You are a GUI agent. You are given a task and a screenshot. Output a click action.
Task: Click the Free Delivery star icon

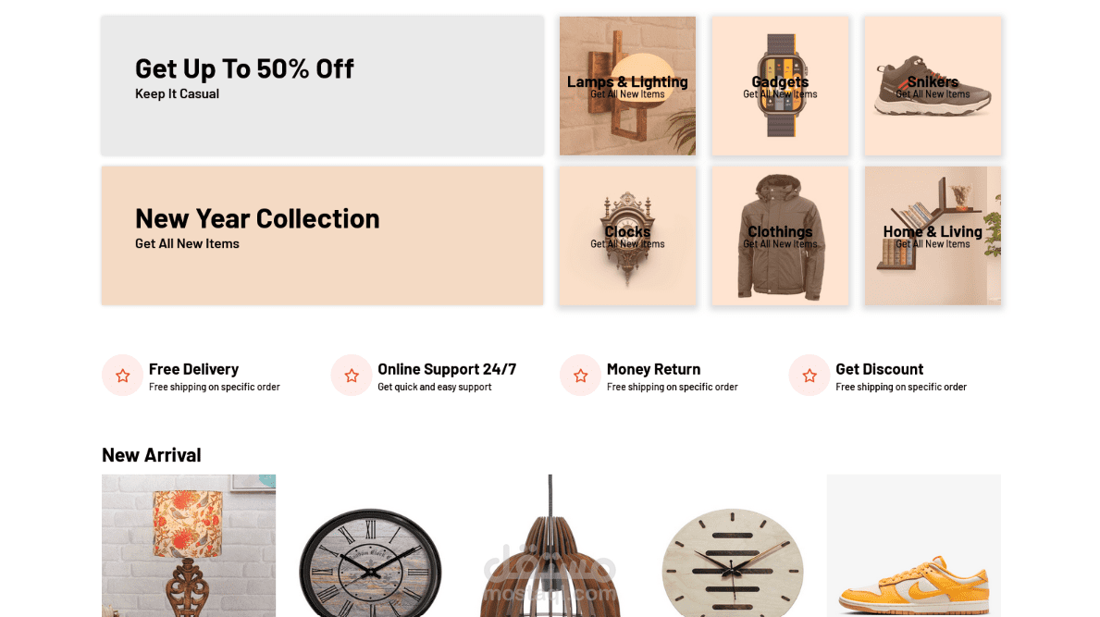pyautogui.click(x=123, y=376)
